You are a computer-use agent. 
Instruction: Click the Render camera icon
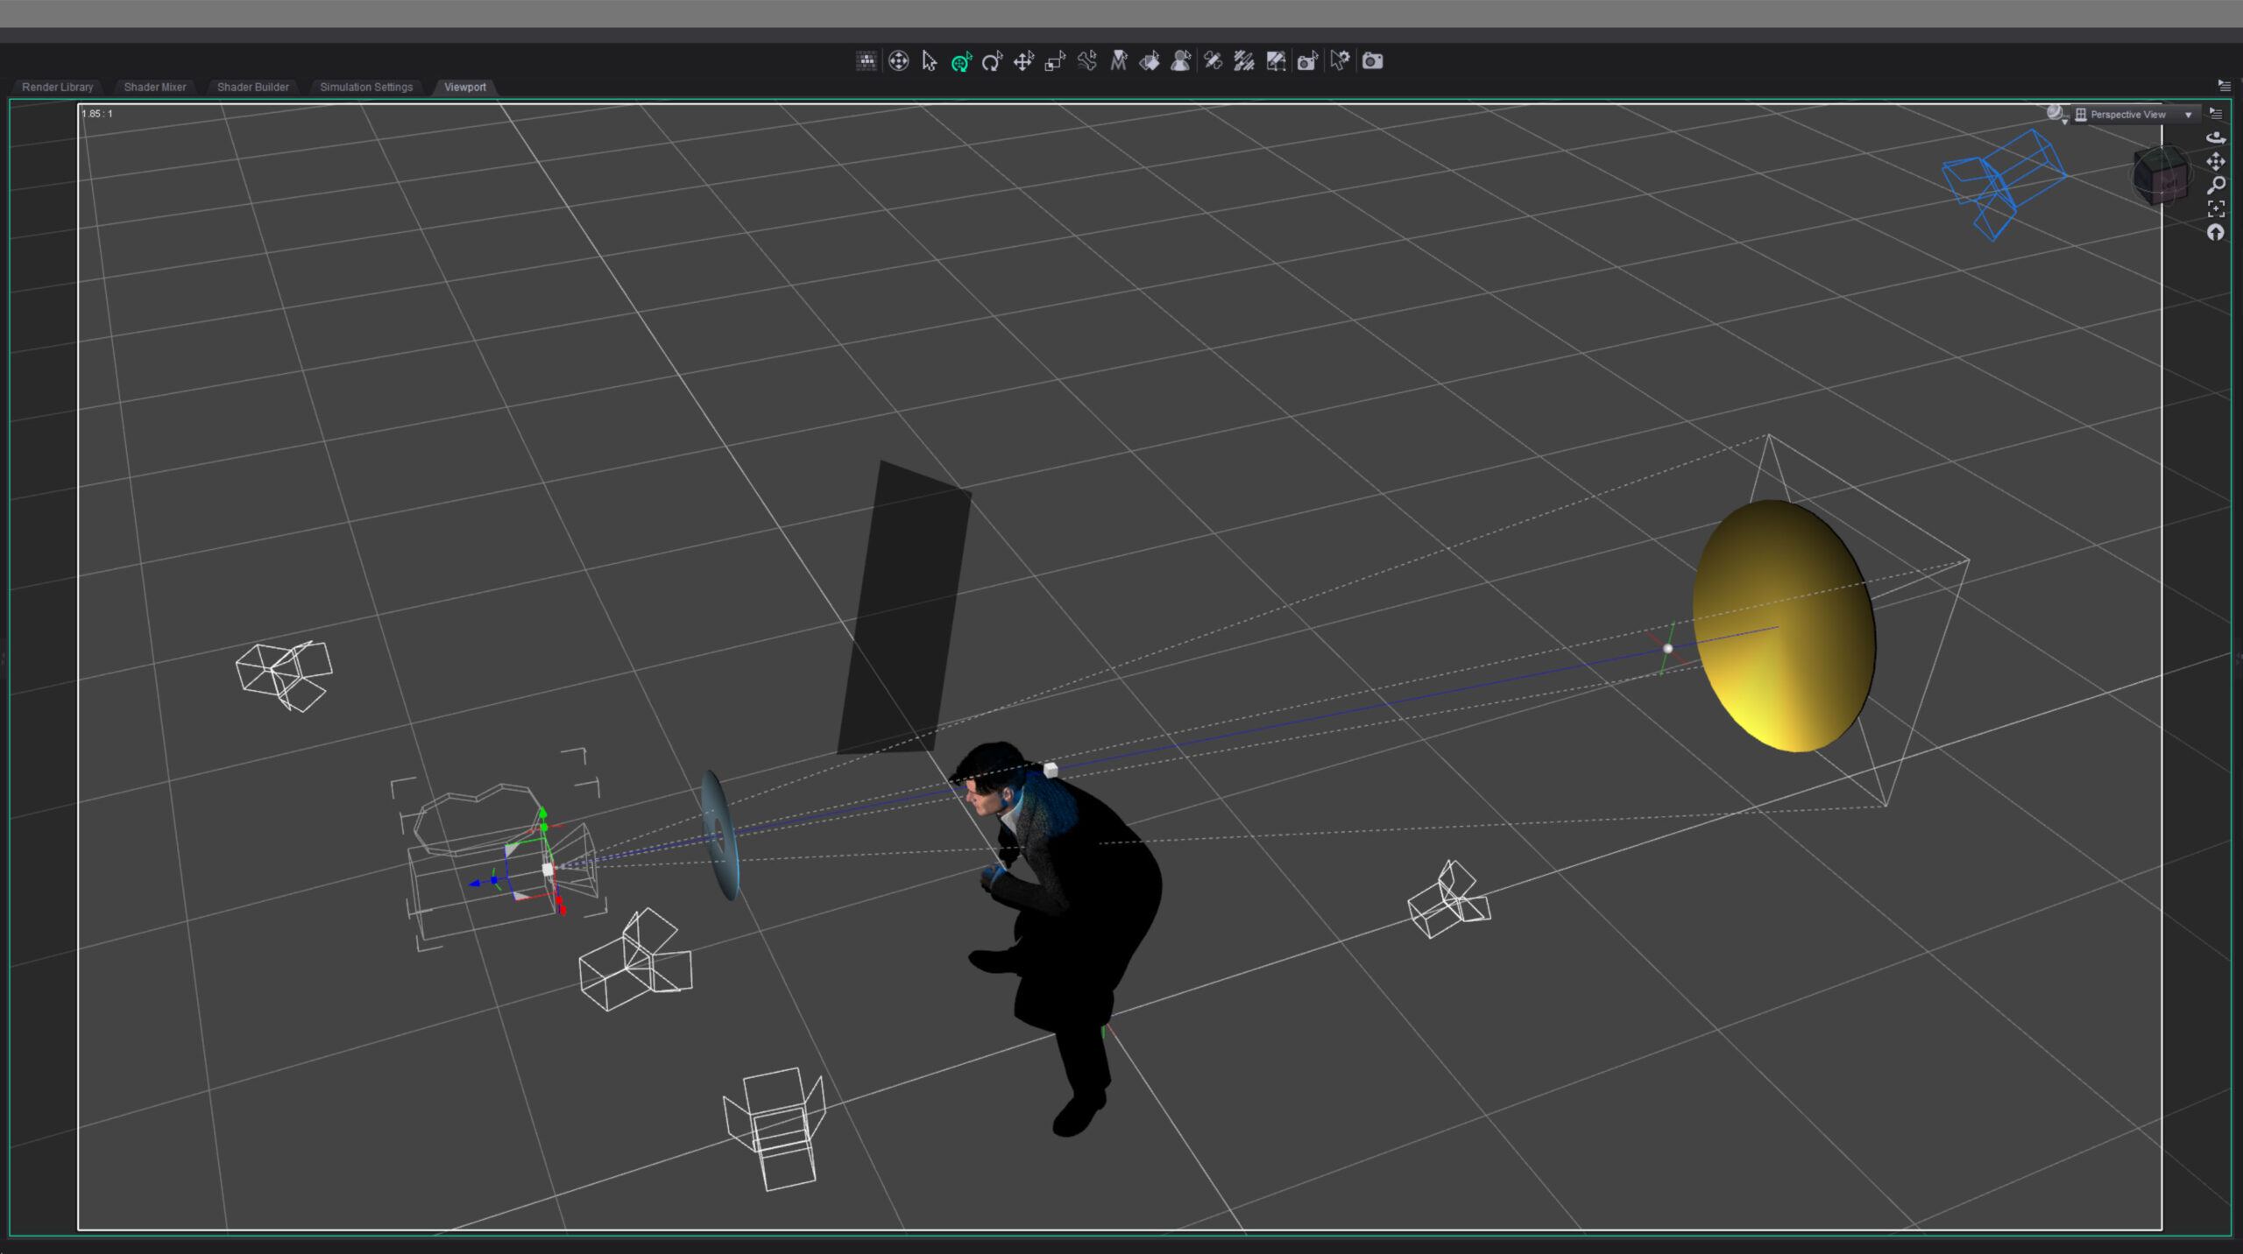click(x=1373, y=61)
